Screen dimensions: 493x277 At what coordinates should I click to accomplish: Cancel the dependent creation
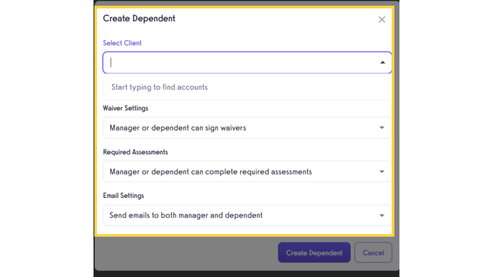click(x=373, y=252)
